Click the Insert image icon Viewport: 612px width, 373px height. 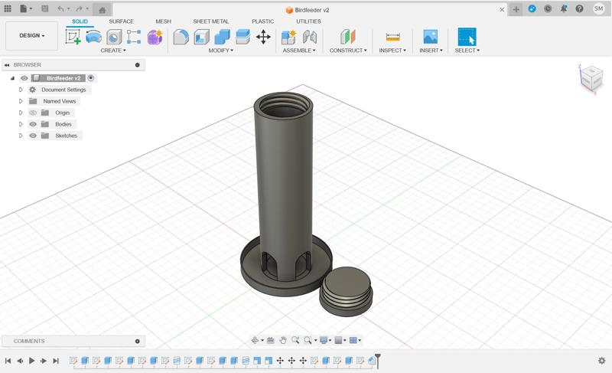tap(431, 37)
